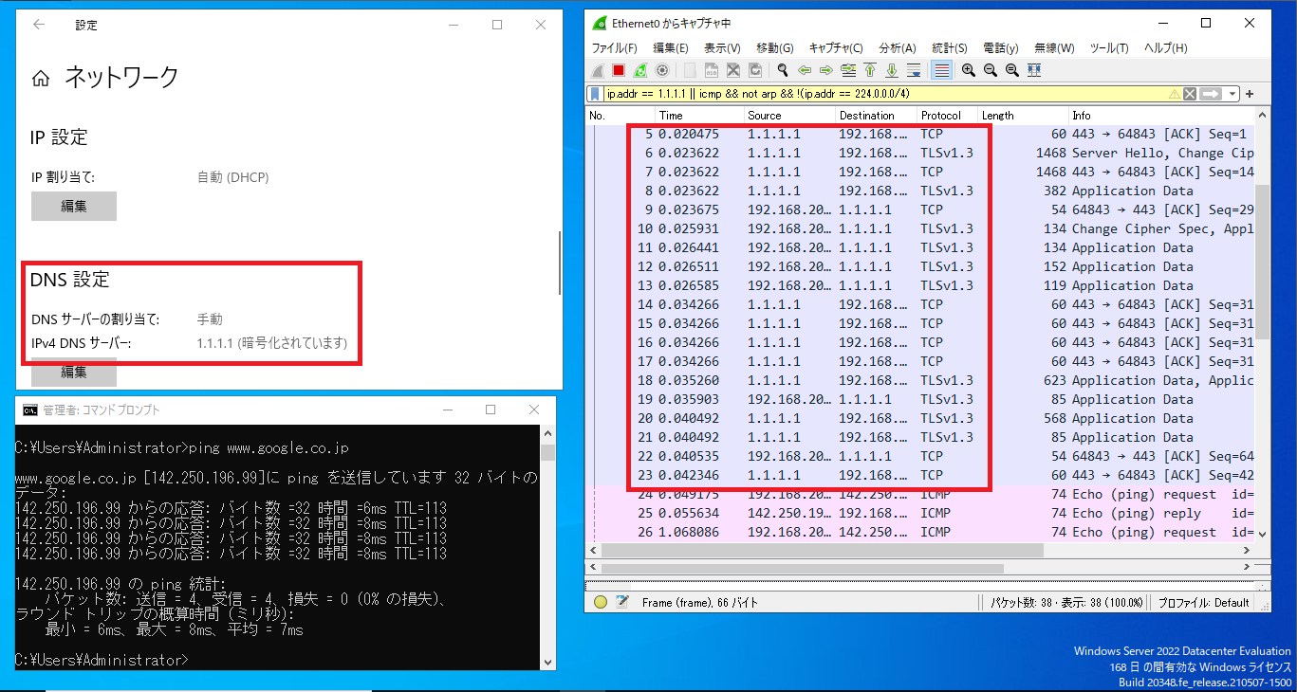Open the 編集(E) menu
This screenshot has height=692, width=1297.
pyautogui.click(x=670, y=48)
